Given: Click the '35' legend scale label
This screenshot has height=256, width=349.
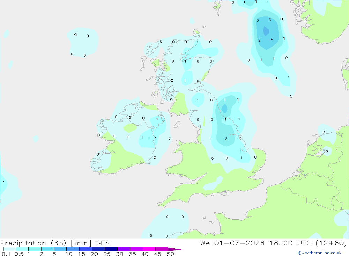Looking at the screenshot, I should (x=132, y=254).
